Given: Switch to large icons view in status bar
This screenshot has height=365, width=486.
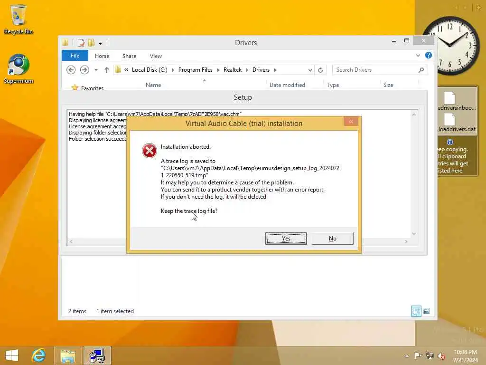Looking at the screenshot, I should click(427, 311).
